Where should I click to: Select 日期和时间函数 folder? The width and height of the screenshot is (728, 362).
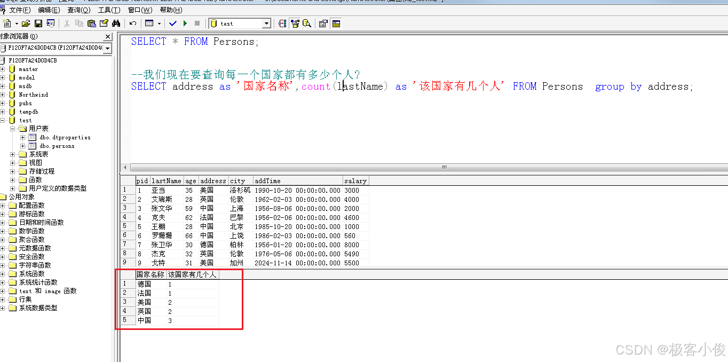[x=42, y=223]
